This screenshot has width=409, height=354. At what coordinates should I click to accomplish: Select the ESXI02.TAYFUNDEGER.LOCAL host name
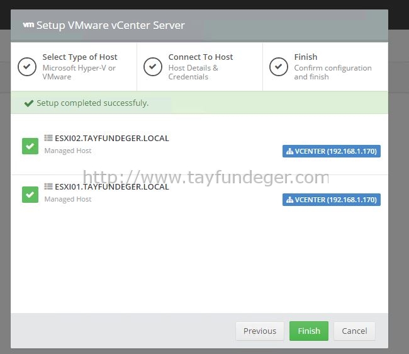(112, 138)
